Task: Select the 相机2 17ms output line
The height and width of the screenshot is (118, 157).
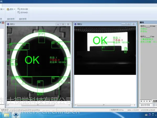Action: coord(147,37)
